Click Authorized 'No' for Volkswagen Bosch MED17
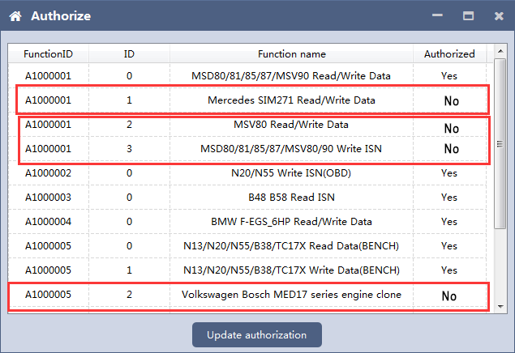This screenshot has height=353, width=515. click(x=449, y=296)
